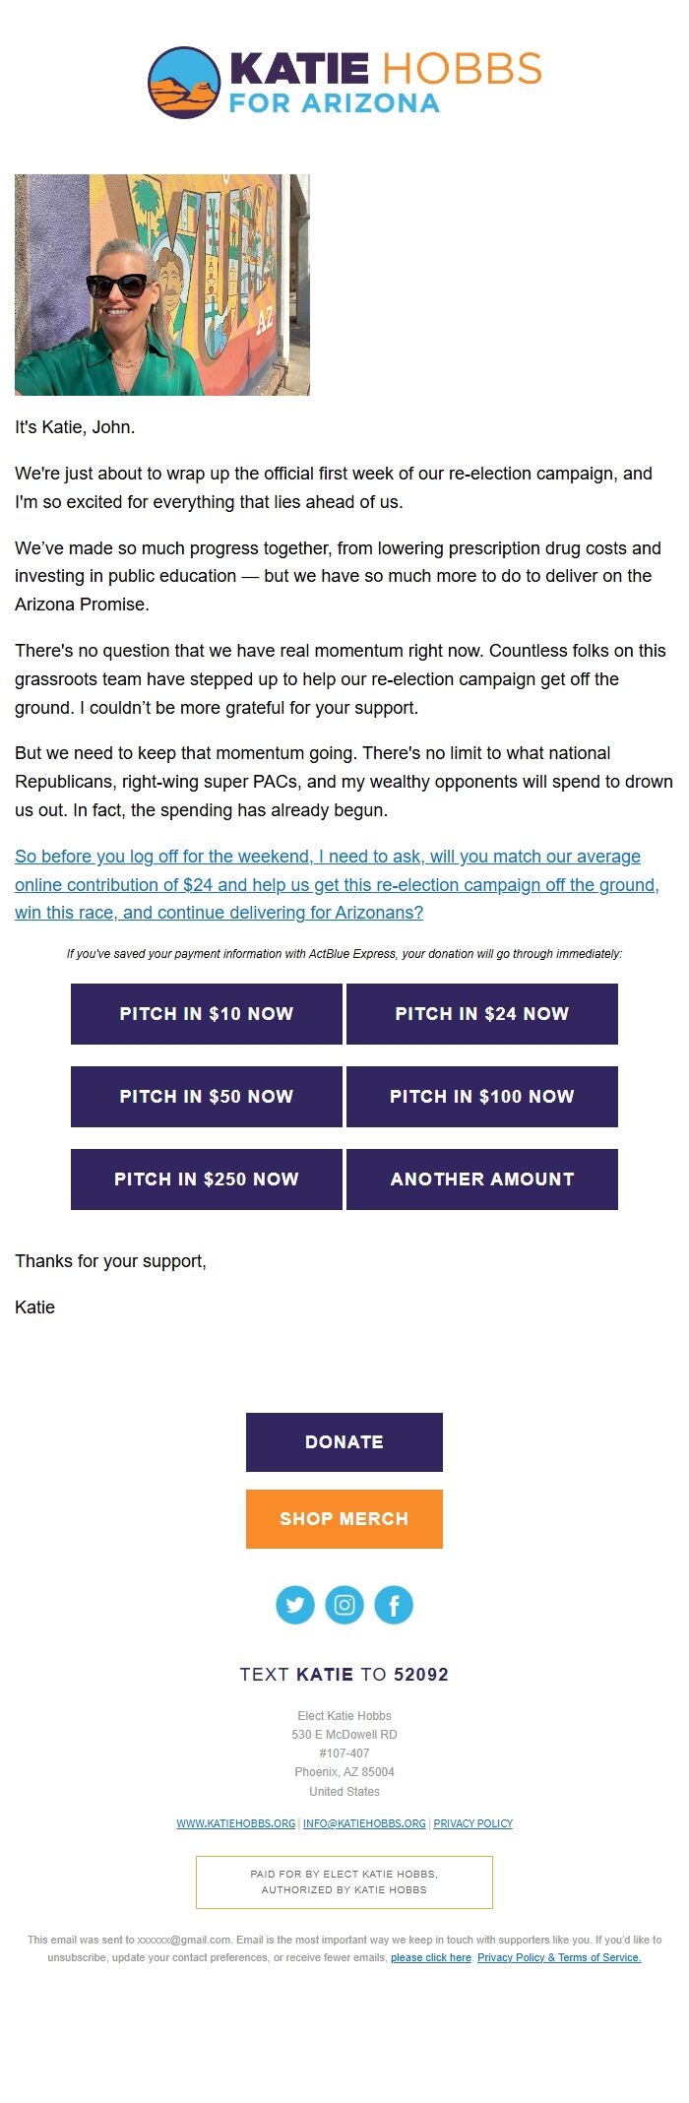Open Privacy Policy & Terms of Service

[559, 1957]
